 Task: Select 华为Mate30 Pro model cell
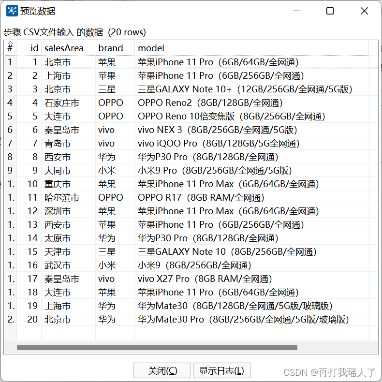coord(251,319)
